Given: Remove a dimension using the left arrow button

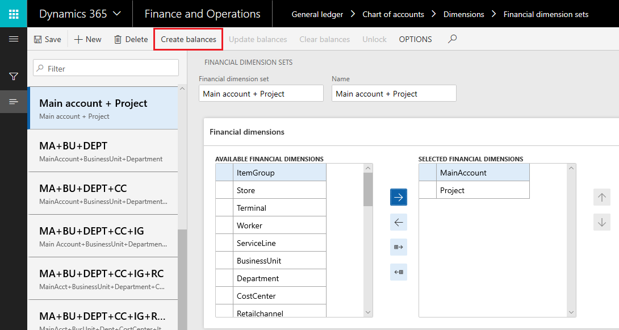Looking at the screenshot, I should tap(398, 222).
